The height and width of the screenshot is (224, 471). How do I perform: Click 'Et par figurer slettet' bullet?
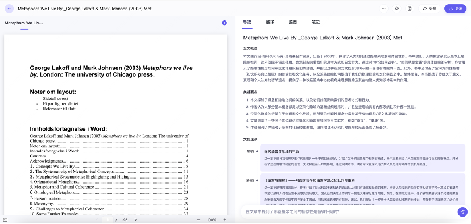(61, 104)
